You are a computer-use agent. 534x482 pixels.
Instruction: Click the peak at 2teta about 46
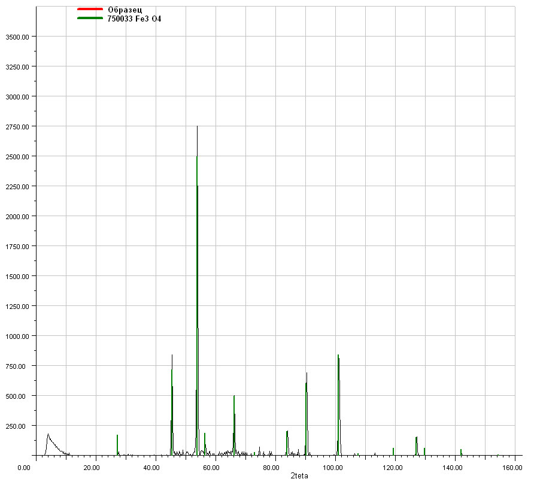tap(172, 405)
